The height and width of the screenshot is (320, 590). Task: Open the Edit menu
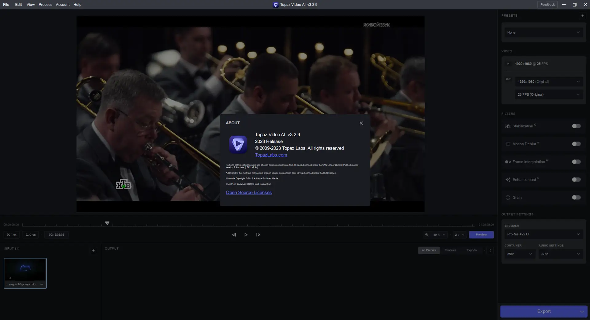(x=18, y=5)
